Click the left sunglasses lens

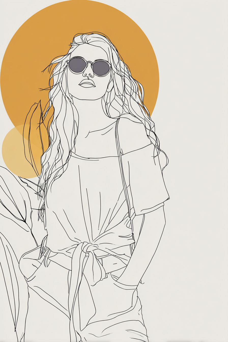coord(77,65)
